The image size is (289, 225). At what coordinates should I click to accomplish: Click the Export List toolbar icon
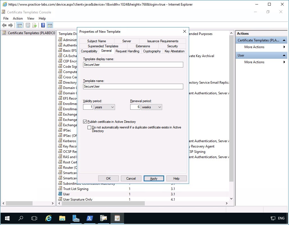point(34,25)
